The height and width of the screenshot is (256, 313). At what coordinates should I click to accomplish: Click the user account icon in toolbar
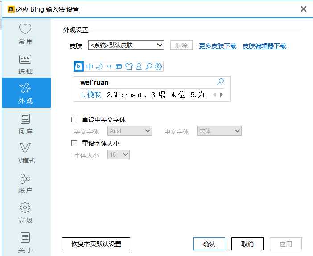(x=139, y=66)
